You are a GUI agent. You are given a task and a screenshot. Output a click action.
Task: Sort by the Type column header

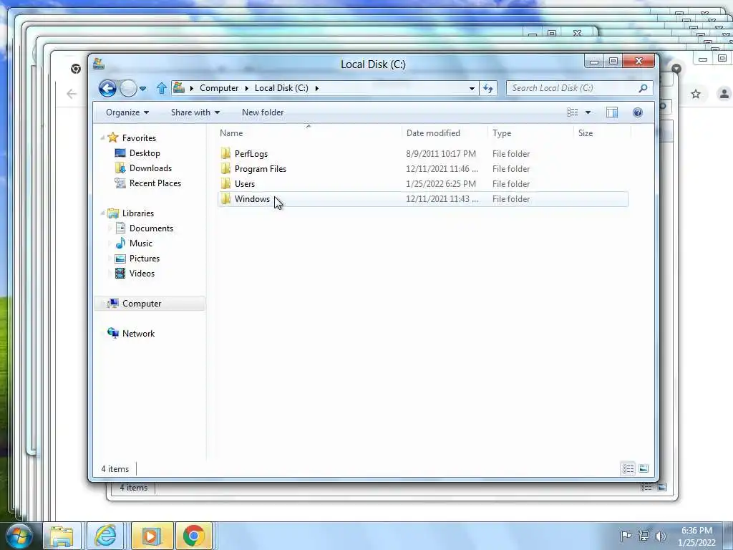pos(530,132)
